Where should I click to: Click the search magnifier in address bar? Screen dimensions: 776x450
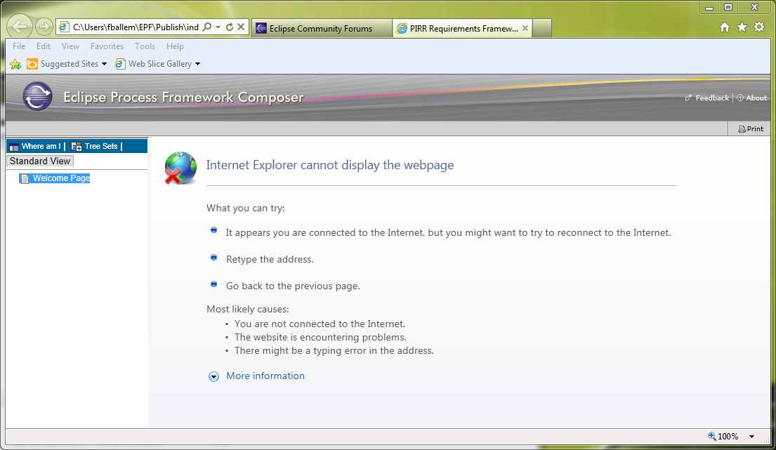207,27
